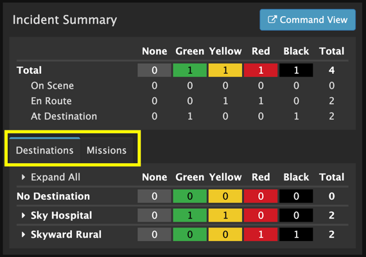Click the Sky Hospital destination name

[62, 215]
